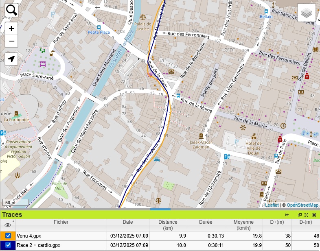
Task: Open the OpenStreetMap attribution link
Action: pyautogui.click(x=302, y=205)
